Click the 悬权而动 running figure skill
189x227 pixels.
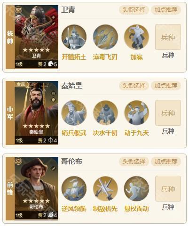pos(136,189)
